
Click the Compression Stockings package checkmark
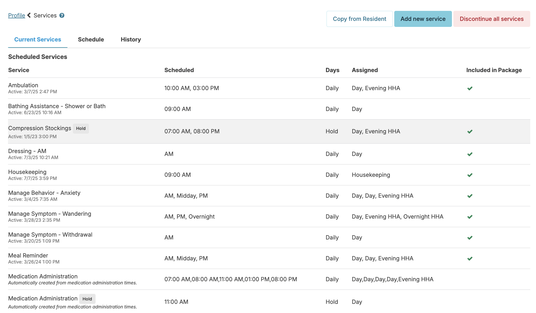(x=470, y=132)
